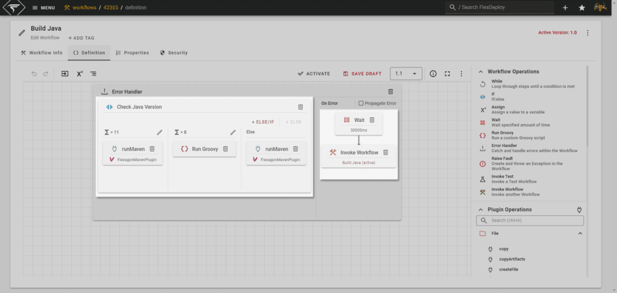The height and width of the screenshot is (293, 617).
Task: Open favorites star icon
Action: (x=582, y=8)
